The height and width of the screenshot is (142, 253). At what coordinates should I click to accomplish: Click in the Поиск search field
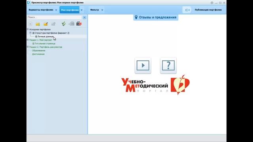click(x=55, y=17)
